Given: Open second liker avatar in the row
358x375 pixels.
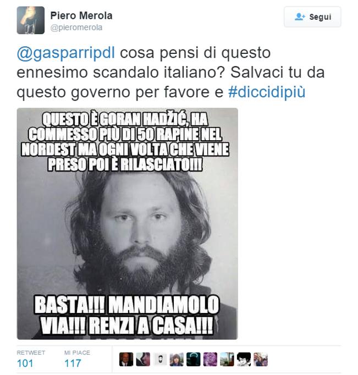Looking at the screenshot, I should pyautogui.click(x=143, y=359).
